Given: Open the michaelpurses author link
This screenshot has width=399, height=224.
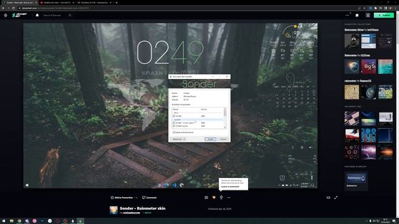Looking at the screenshot, I should [x=132, y=213].
